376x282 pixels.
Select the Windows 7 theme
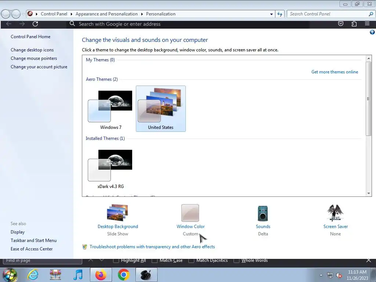coord(111,109)
